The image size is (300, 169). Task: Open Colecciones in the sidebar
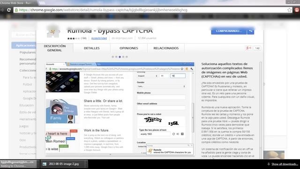[x=28, y=70]
